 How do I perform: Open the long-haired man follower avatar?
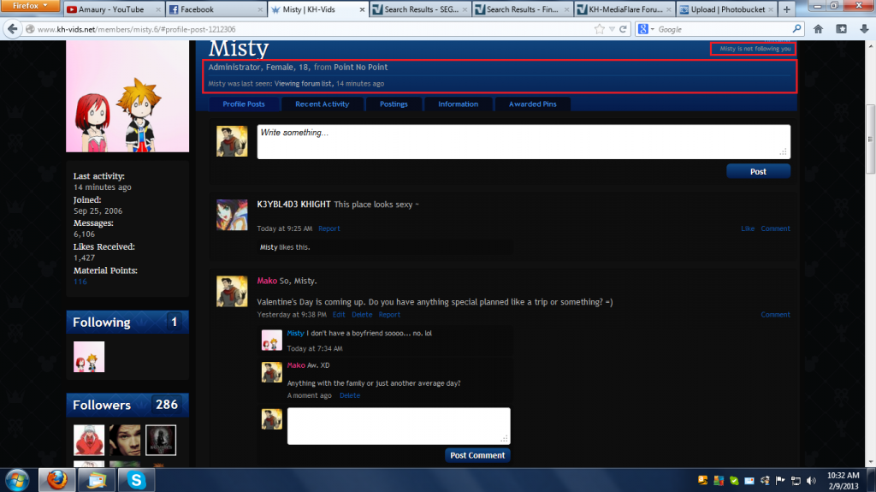pos(125,440)
